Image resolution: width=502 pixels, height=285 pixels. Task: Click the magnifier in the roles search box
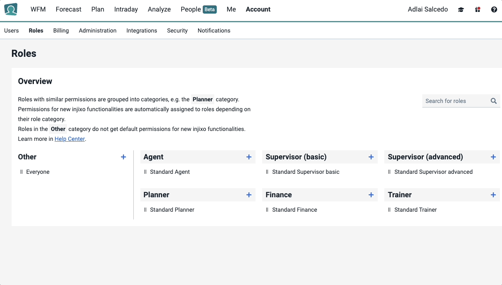[493, 101]
